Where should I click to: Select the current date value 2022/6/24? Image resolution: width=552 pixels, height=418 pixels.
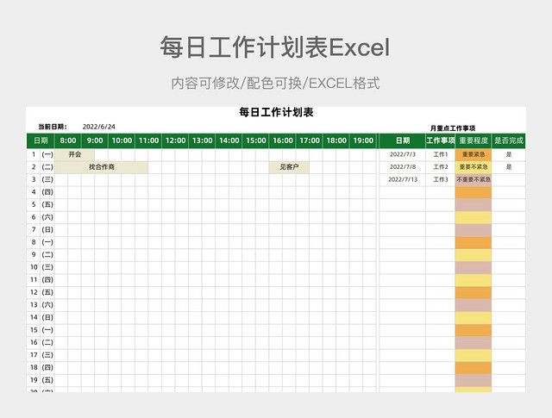(x=98, y=127)
